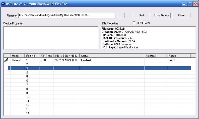Viewport: 199px width, 119px height.
Task: Select port number 7 row
Action: [x=100, y=85]
